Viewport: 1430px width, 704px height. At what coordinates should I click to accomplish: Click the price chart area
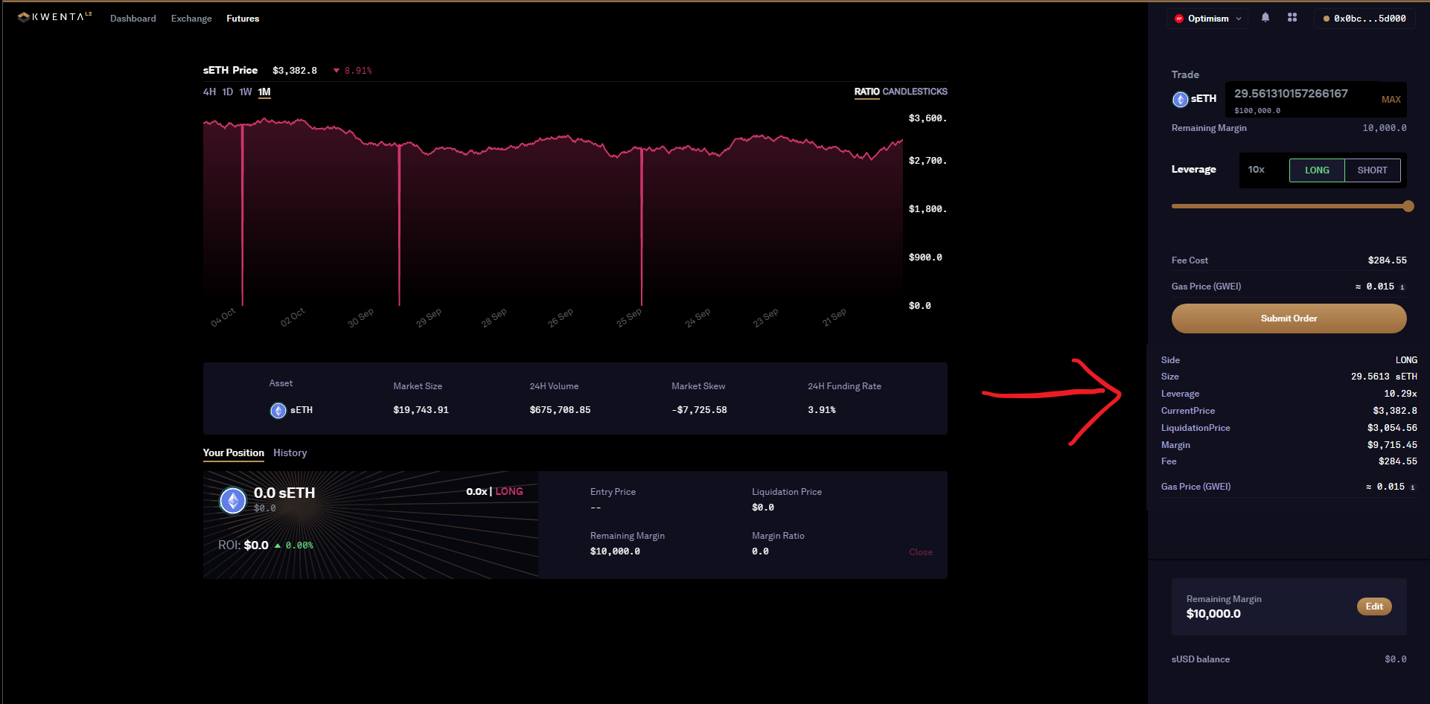click(x=553, y=212)
